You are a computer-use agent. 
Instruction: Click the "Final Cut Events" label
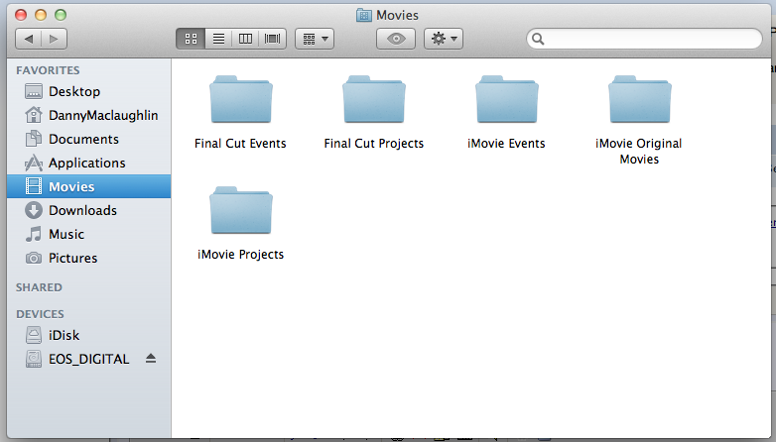coord(240,144)
